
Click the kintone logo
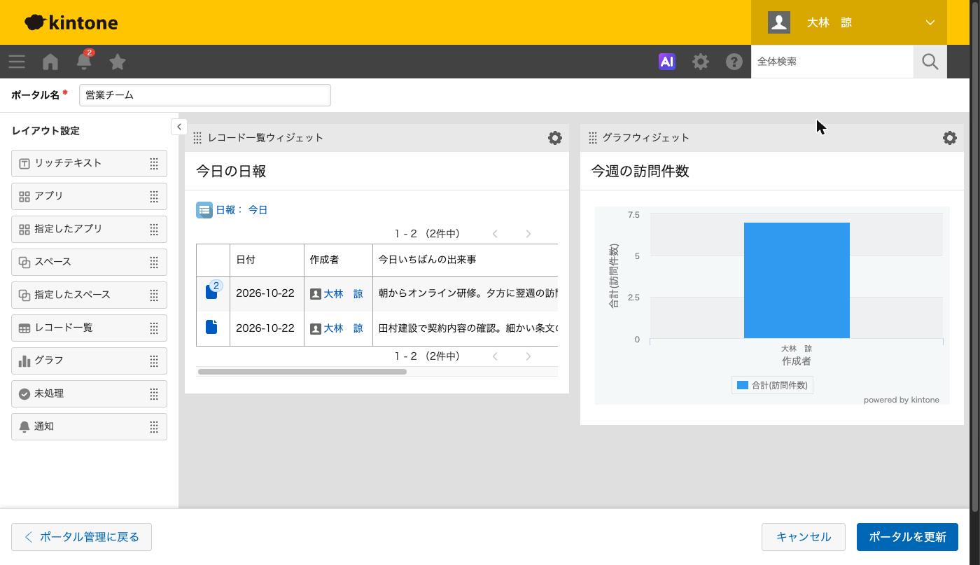click(x=71, y=22)
